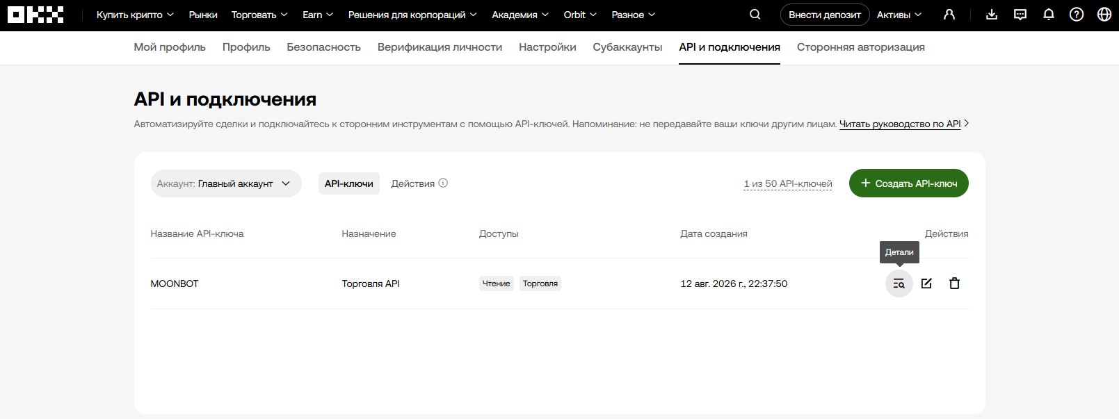
Task: Expand the Активы menu
Action: point(899,15)
